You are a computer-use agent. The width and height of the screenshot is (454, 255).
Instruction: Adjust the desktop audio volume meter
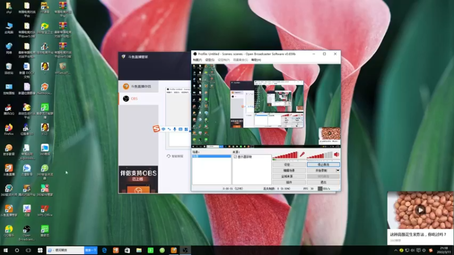[320, 155]
